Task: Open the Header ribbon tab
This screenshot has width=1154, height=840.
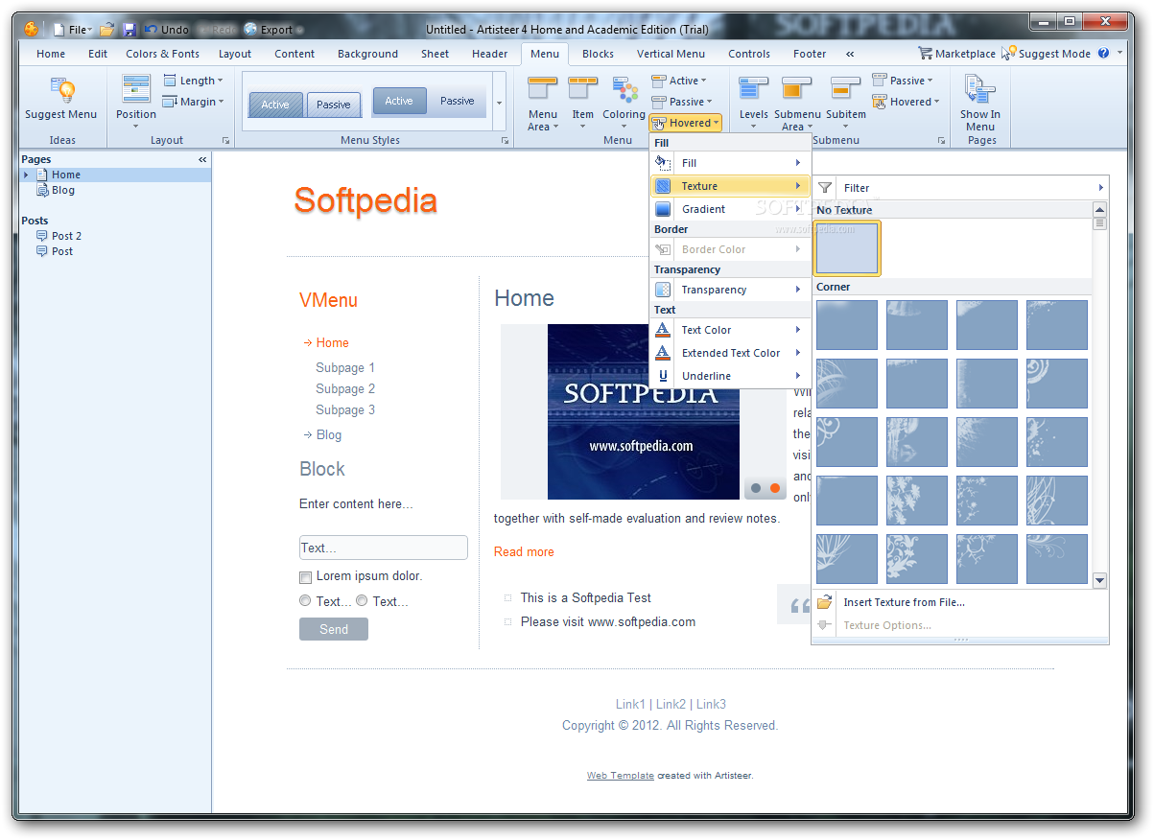Action: click(490, 54)
